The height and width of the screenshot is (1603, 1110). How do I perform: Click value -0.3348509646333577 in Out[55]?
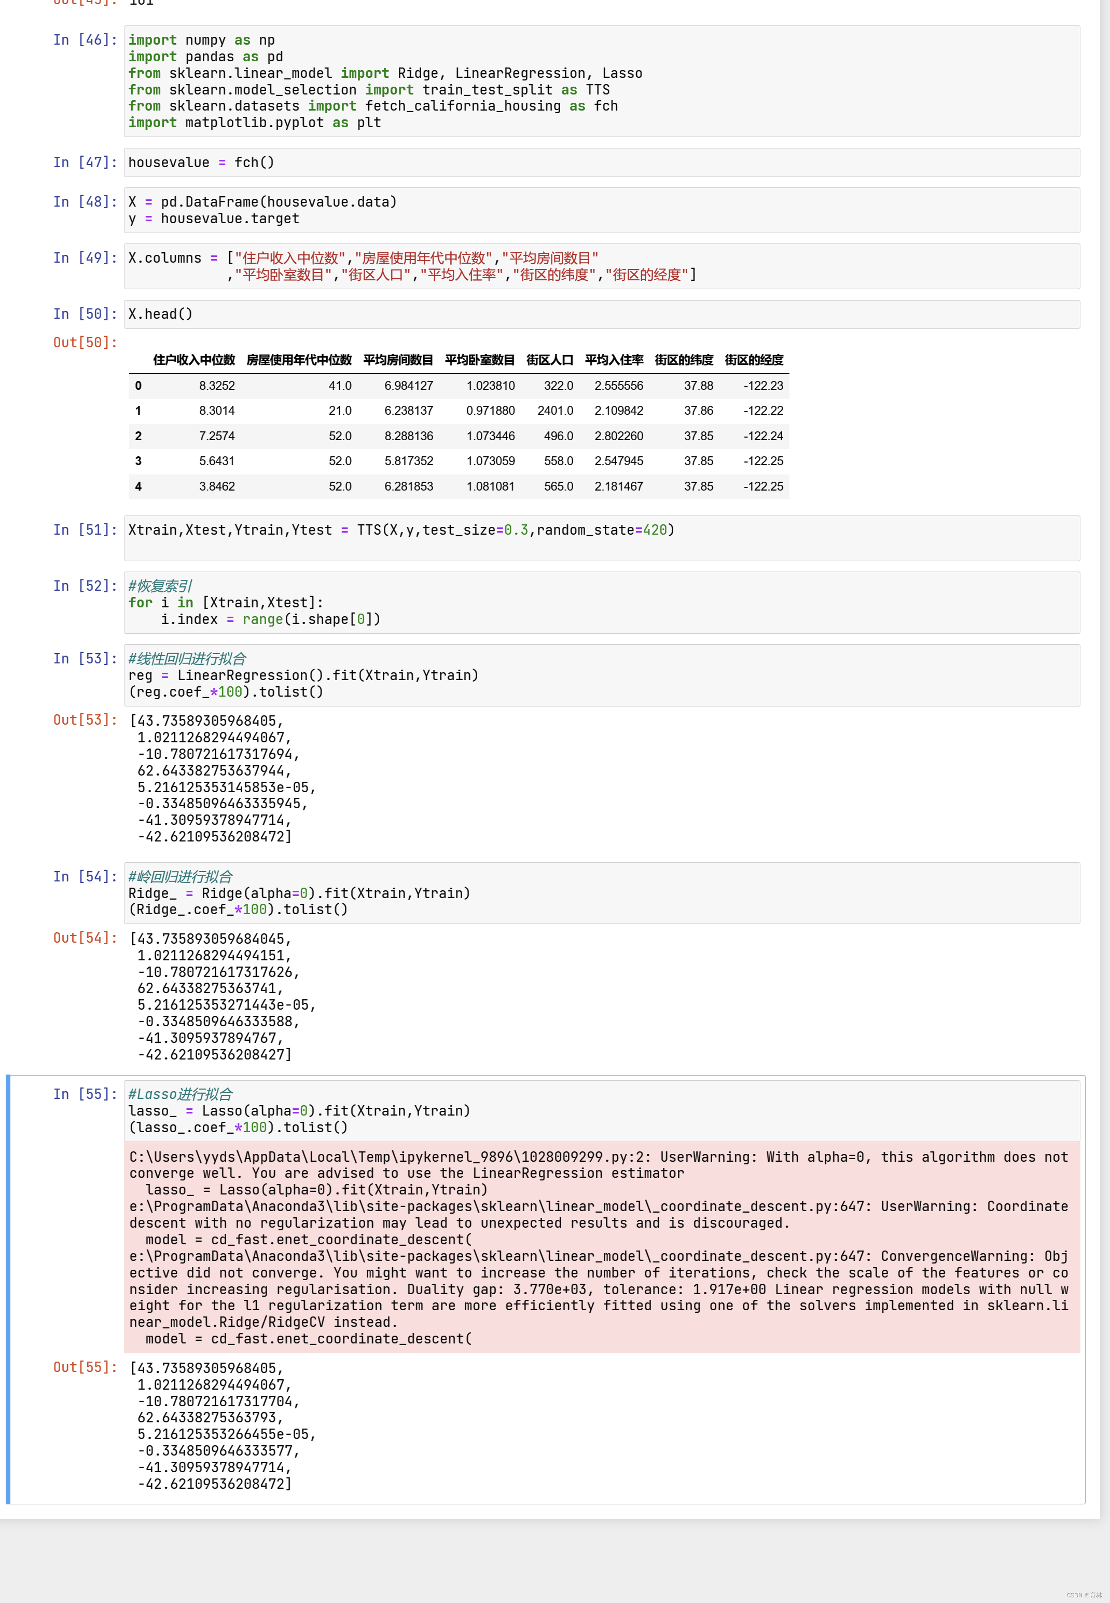coord(215,1450)
